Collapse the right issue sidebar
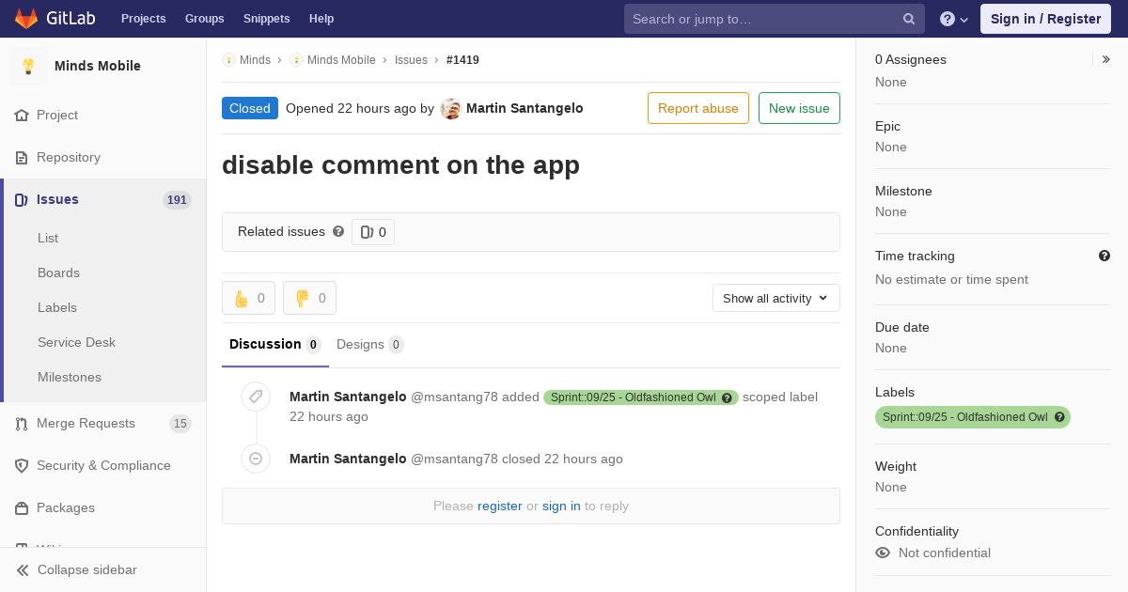 (x=1106, y=59)
